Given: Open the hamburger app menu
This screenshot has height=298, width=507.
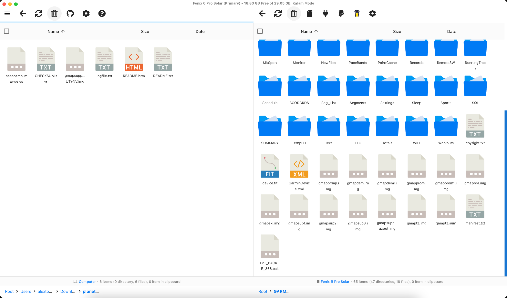Looking at the screenshot, I should 7,13.
